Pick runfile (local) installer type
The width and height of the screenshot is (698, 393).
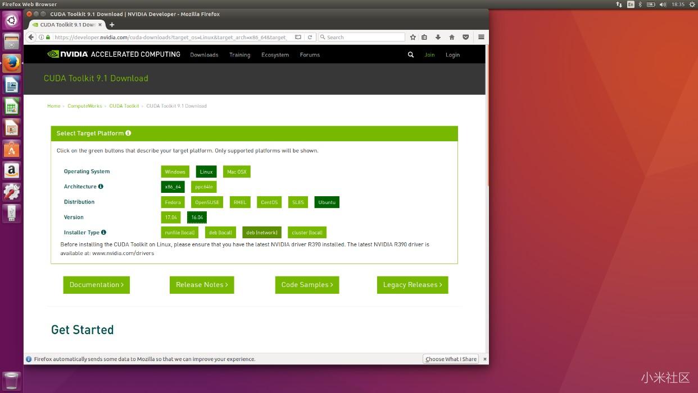click(180, 233)
